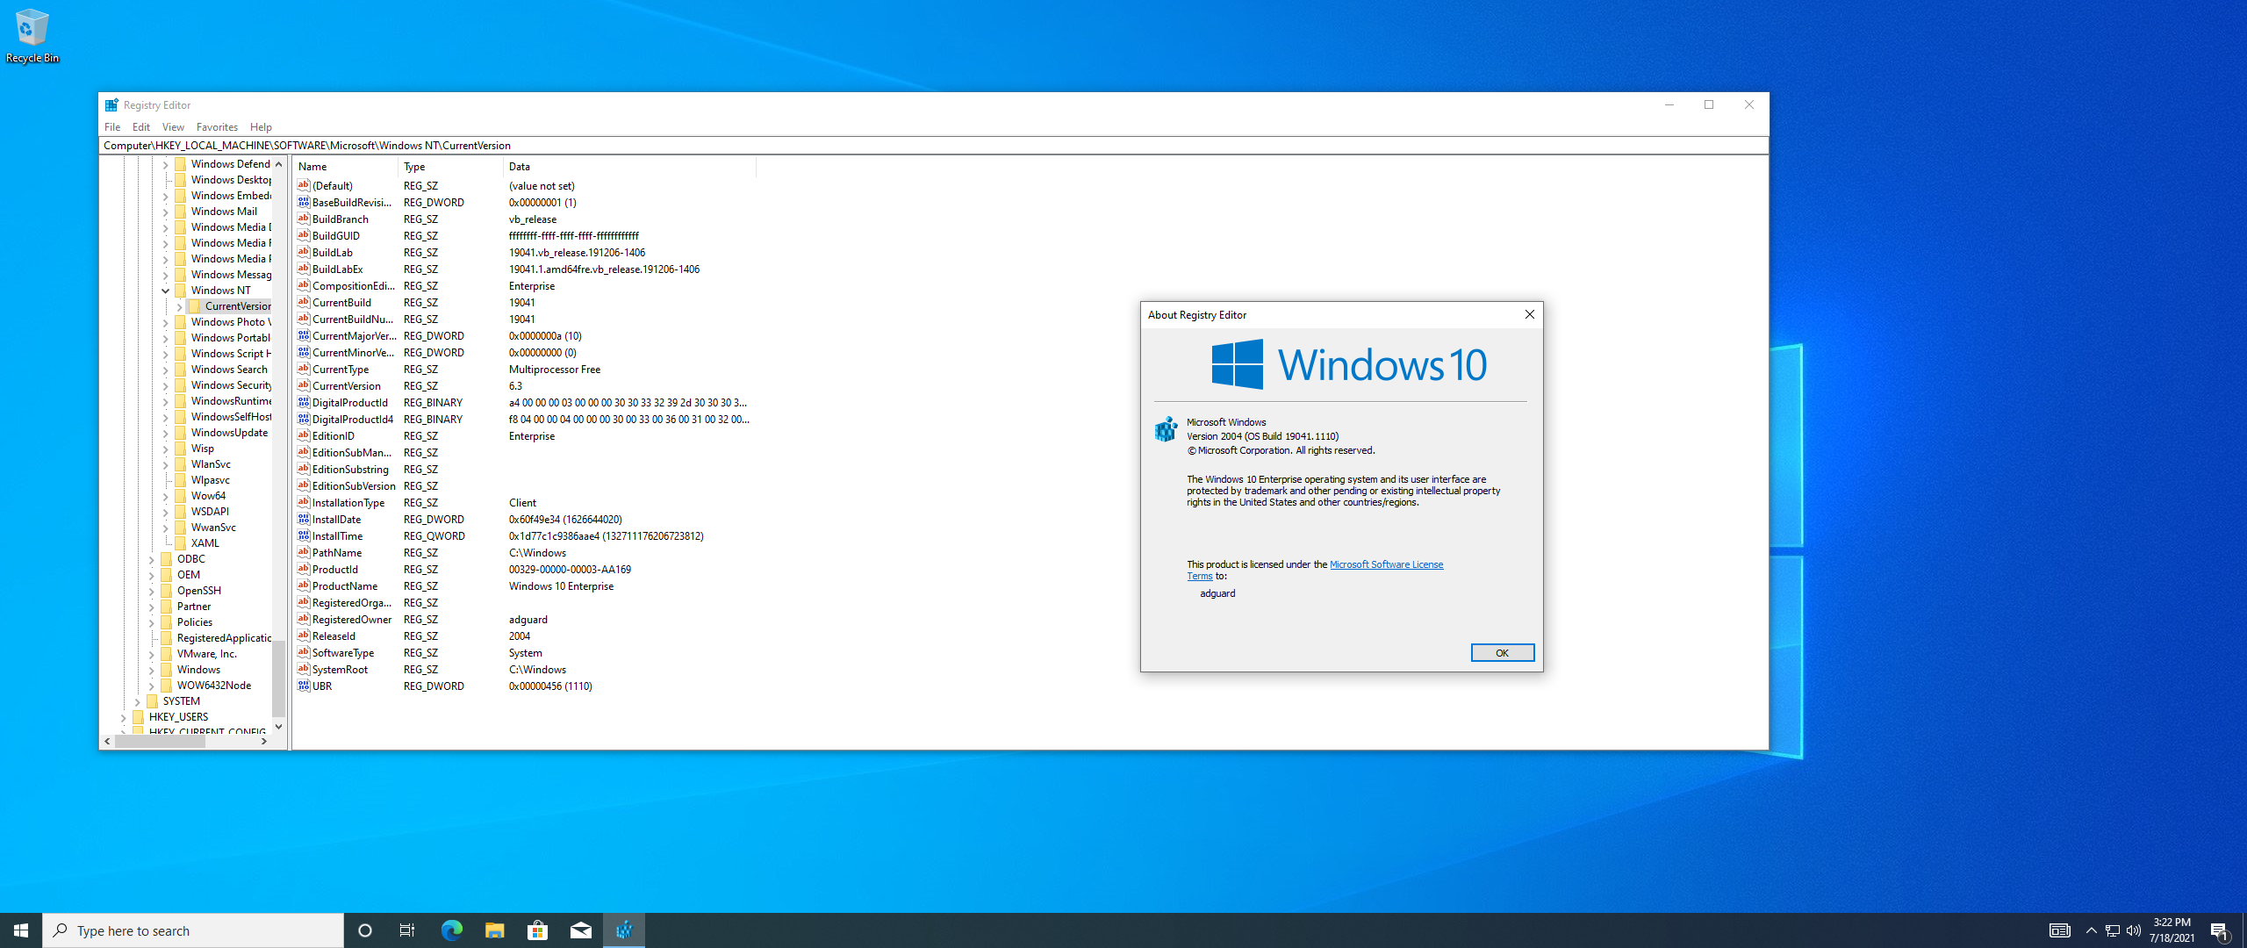Viewport: 2247px width, 948px height.
Task: Click the volume speaker tray icon
Action: click(x=2134, y=930)
